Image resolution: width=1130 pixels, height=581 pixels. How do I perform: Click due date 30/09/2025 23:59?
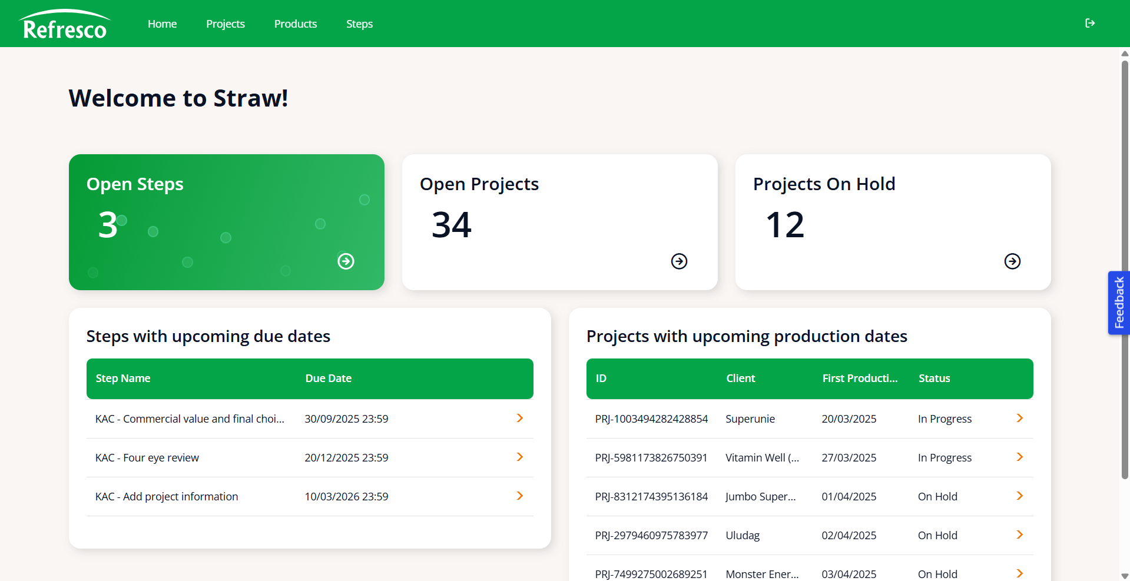pyautogui.click(x=346, y=419)
